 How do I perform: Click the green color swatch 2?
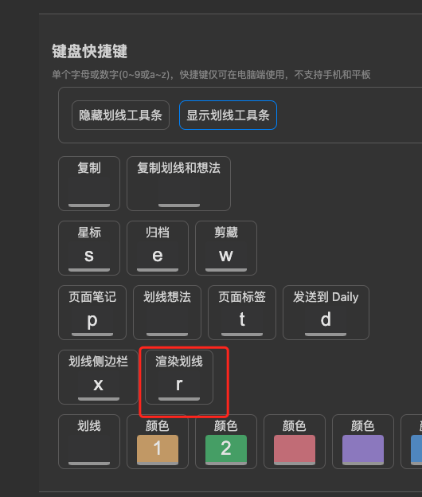[226, 451]
